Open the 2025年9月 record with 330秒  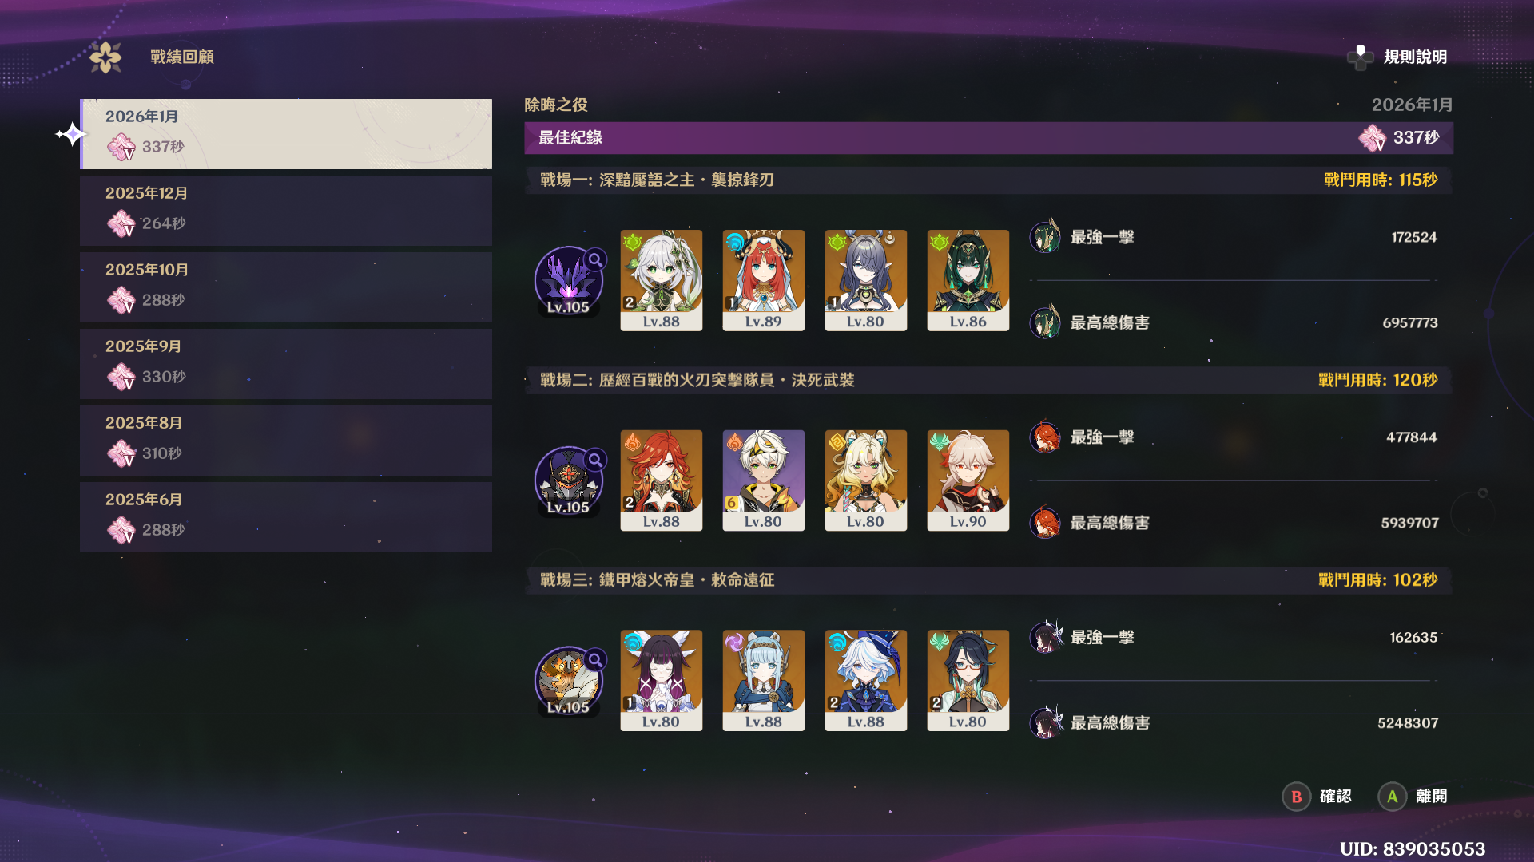pyautogui.click(x=286, y=364)
